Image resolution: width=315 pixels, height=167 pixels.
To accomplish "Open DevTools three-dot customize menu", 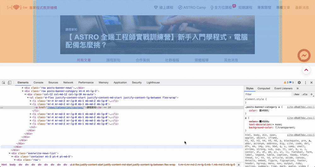I will coord(305,83).
